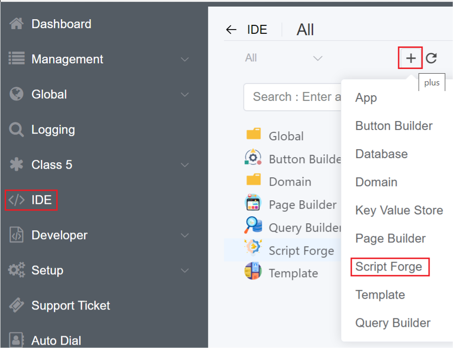Choose Key Value Store from the menu

point(399,210)
